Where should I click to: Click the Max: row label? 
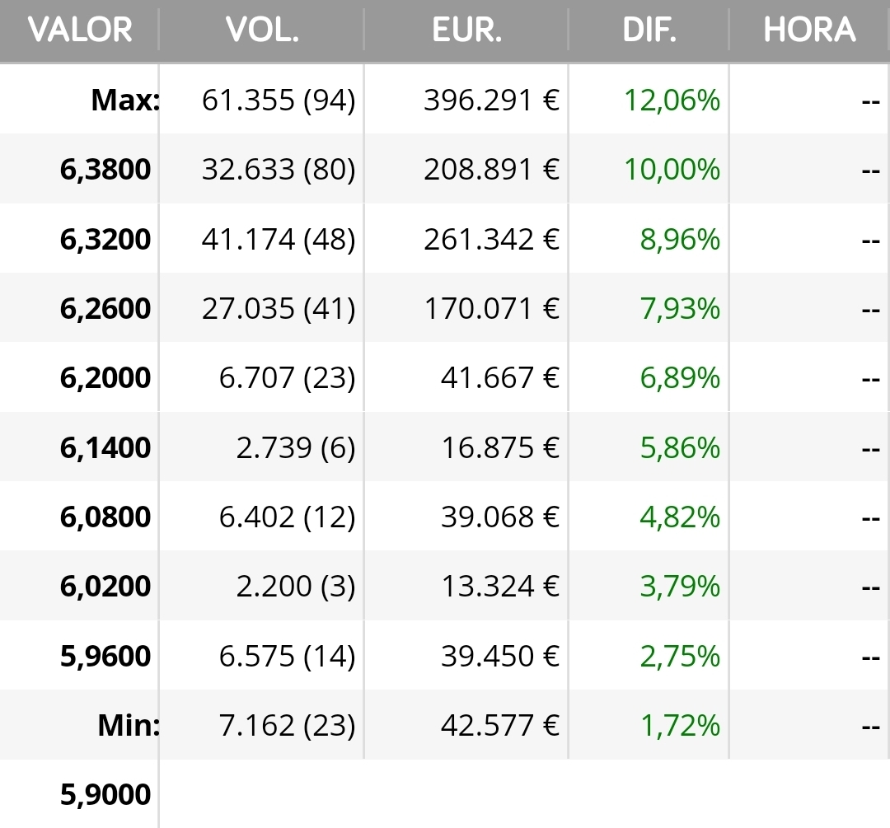coord(124,101)
